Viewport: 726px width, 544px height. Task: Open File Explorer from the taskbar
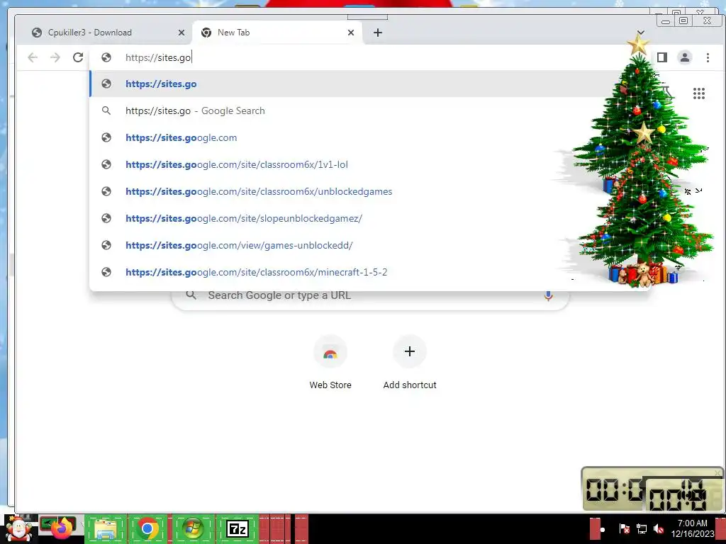click(105, 528)
